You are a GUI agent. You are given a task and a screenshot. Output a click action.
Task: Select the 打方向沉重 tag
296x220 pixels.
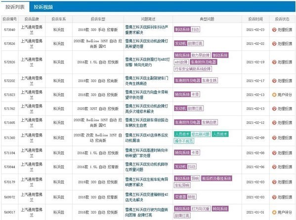pyautogui.click(x=201, y=209)
